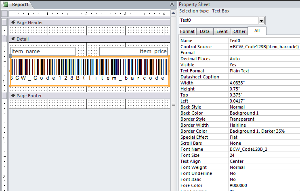
Task: Click the Page Header section selector box
Action: 4,22
